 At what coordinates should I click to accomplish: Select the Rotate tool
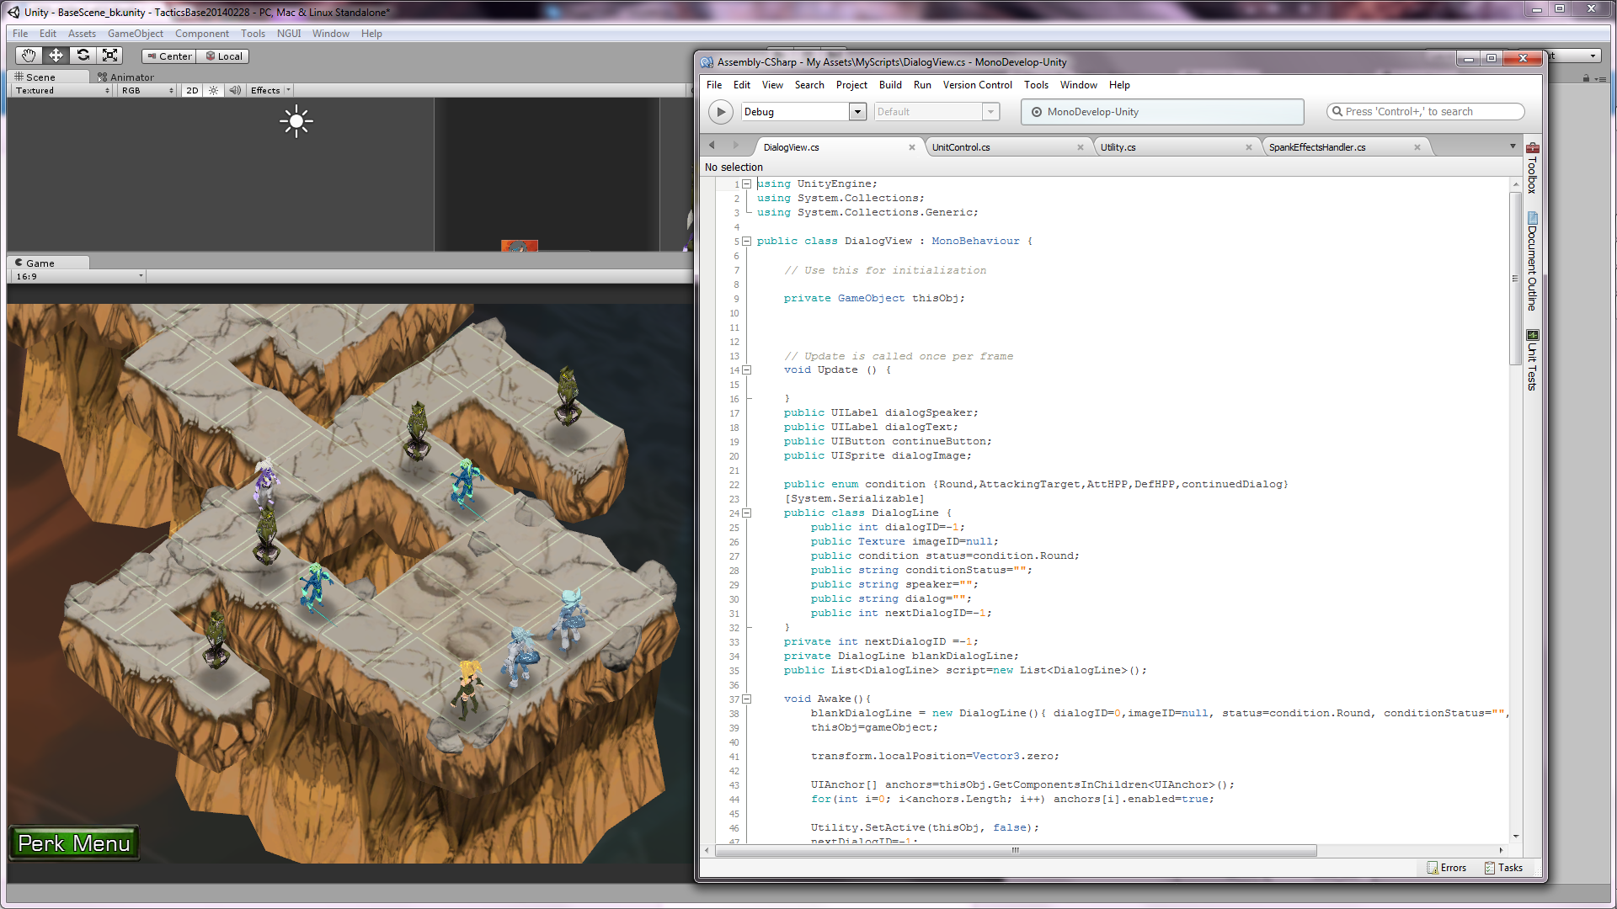click(83, 56)
